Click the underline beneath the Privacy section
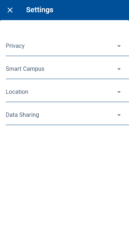The height and width of the screenshot is (230, 129). click(x=67, y=56)
